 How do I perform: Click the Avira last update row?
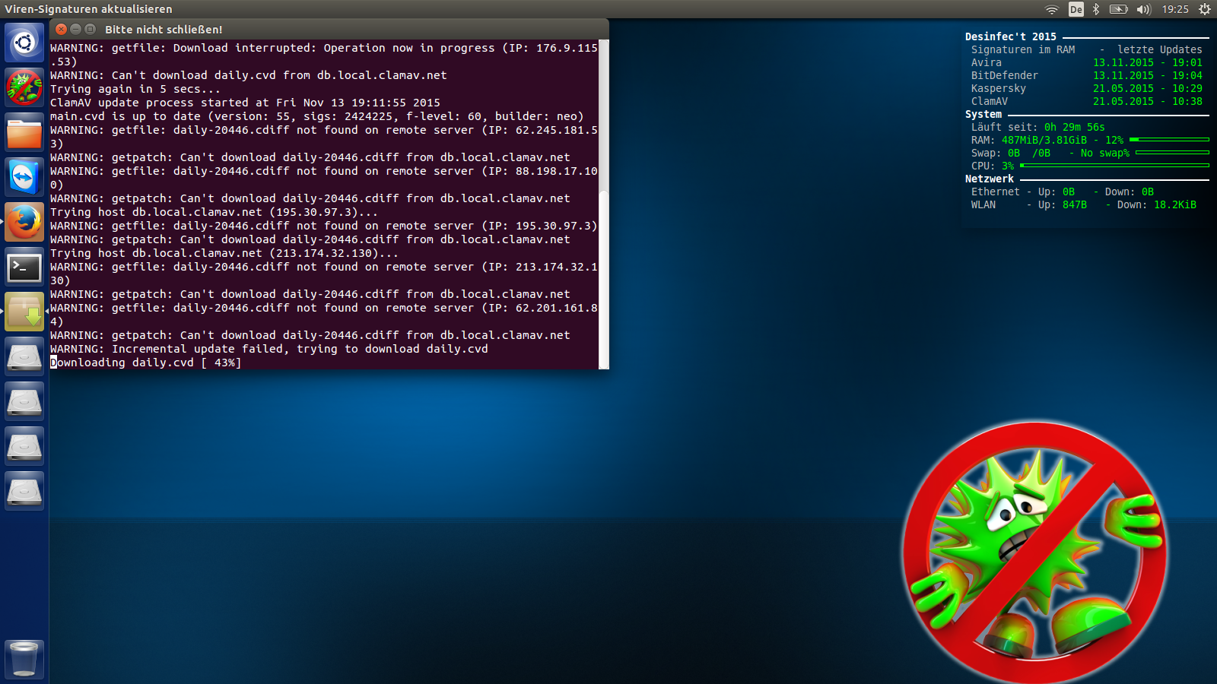1087,62
